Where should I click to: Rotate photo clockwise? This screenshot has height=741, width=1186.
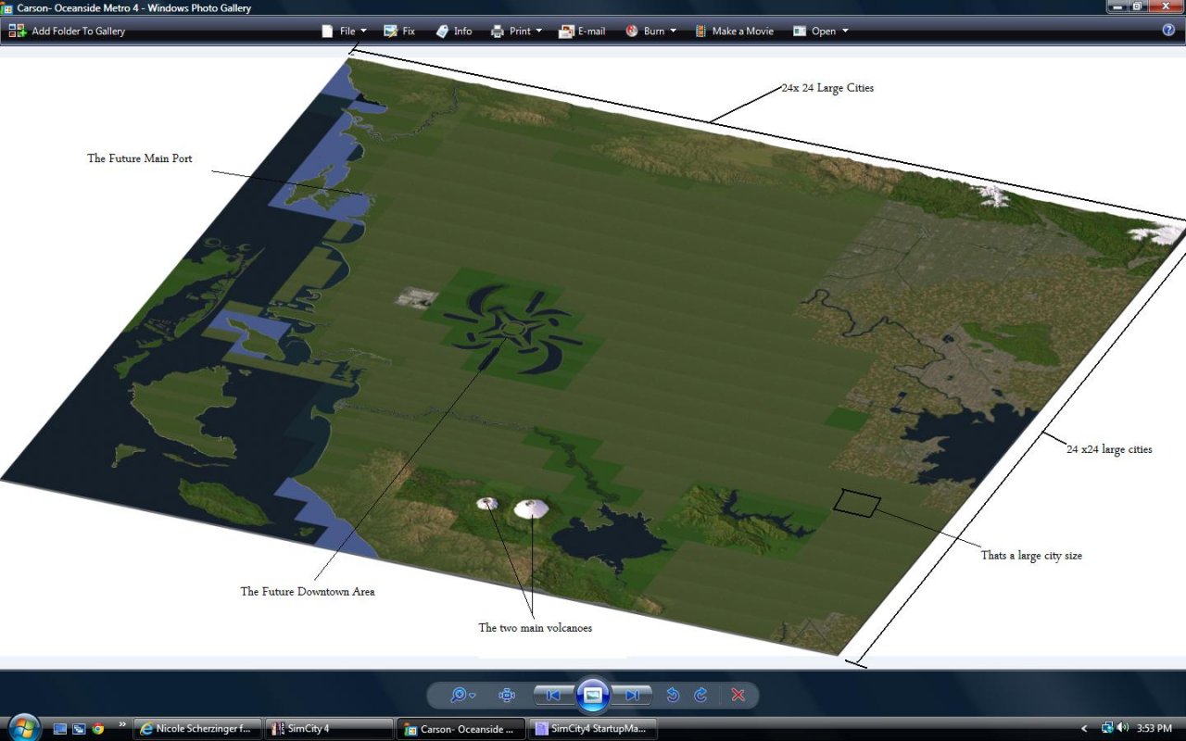[701, 695]
